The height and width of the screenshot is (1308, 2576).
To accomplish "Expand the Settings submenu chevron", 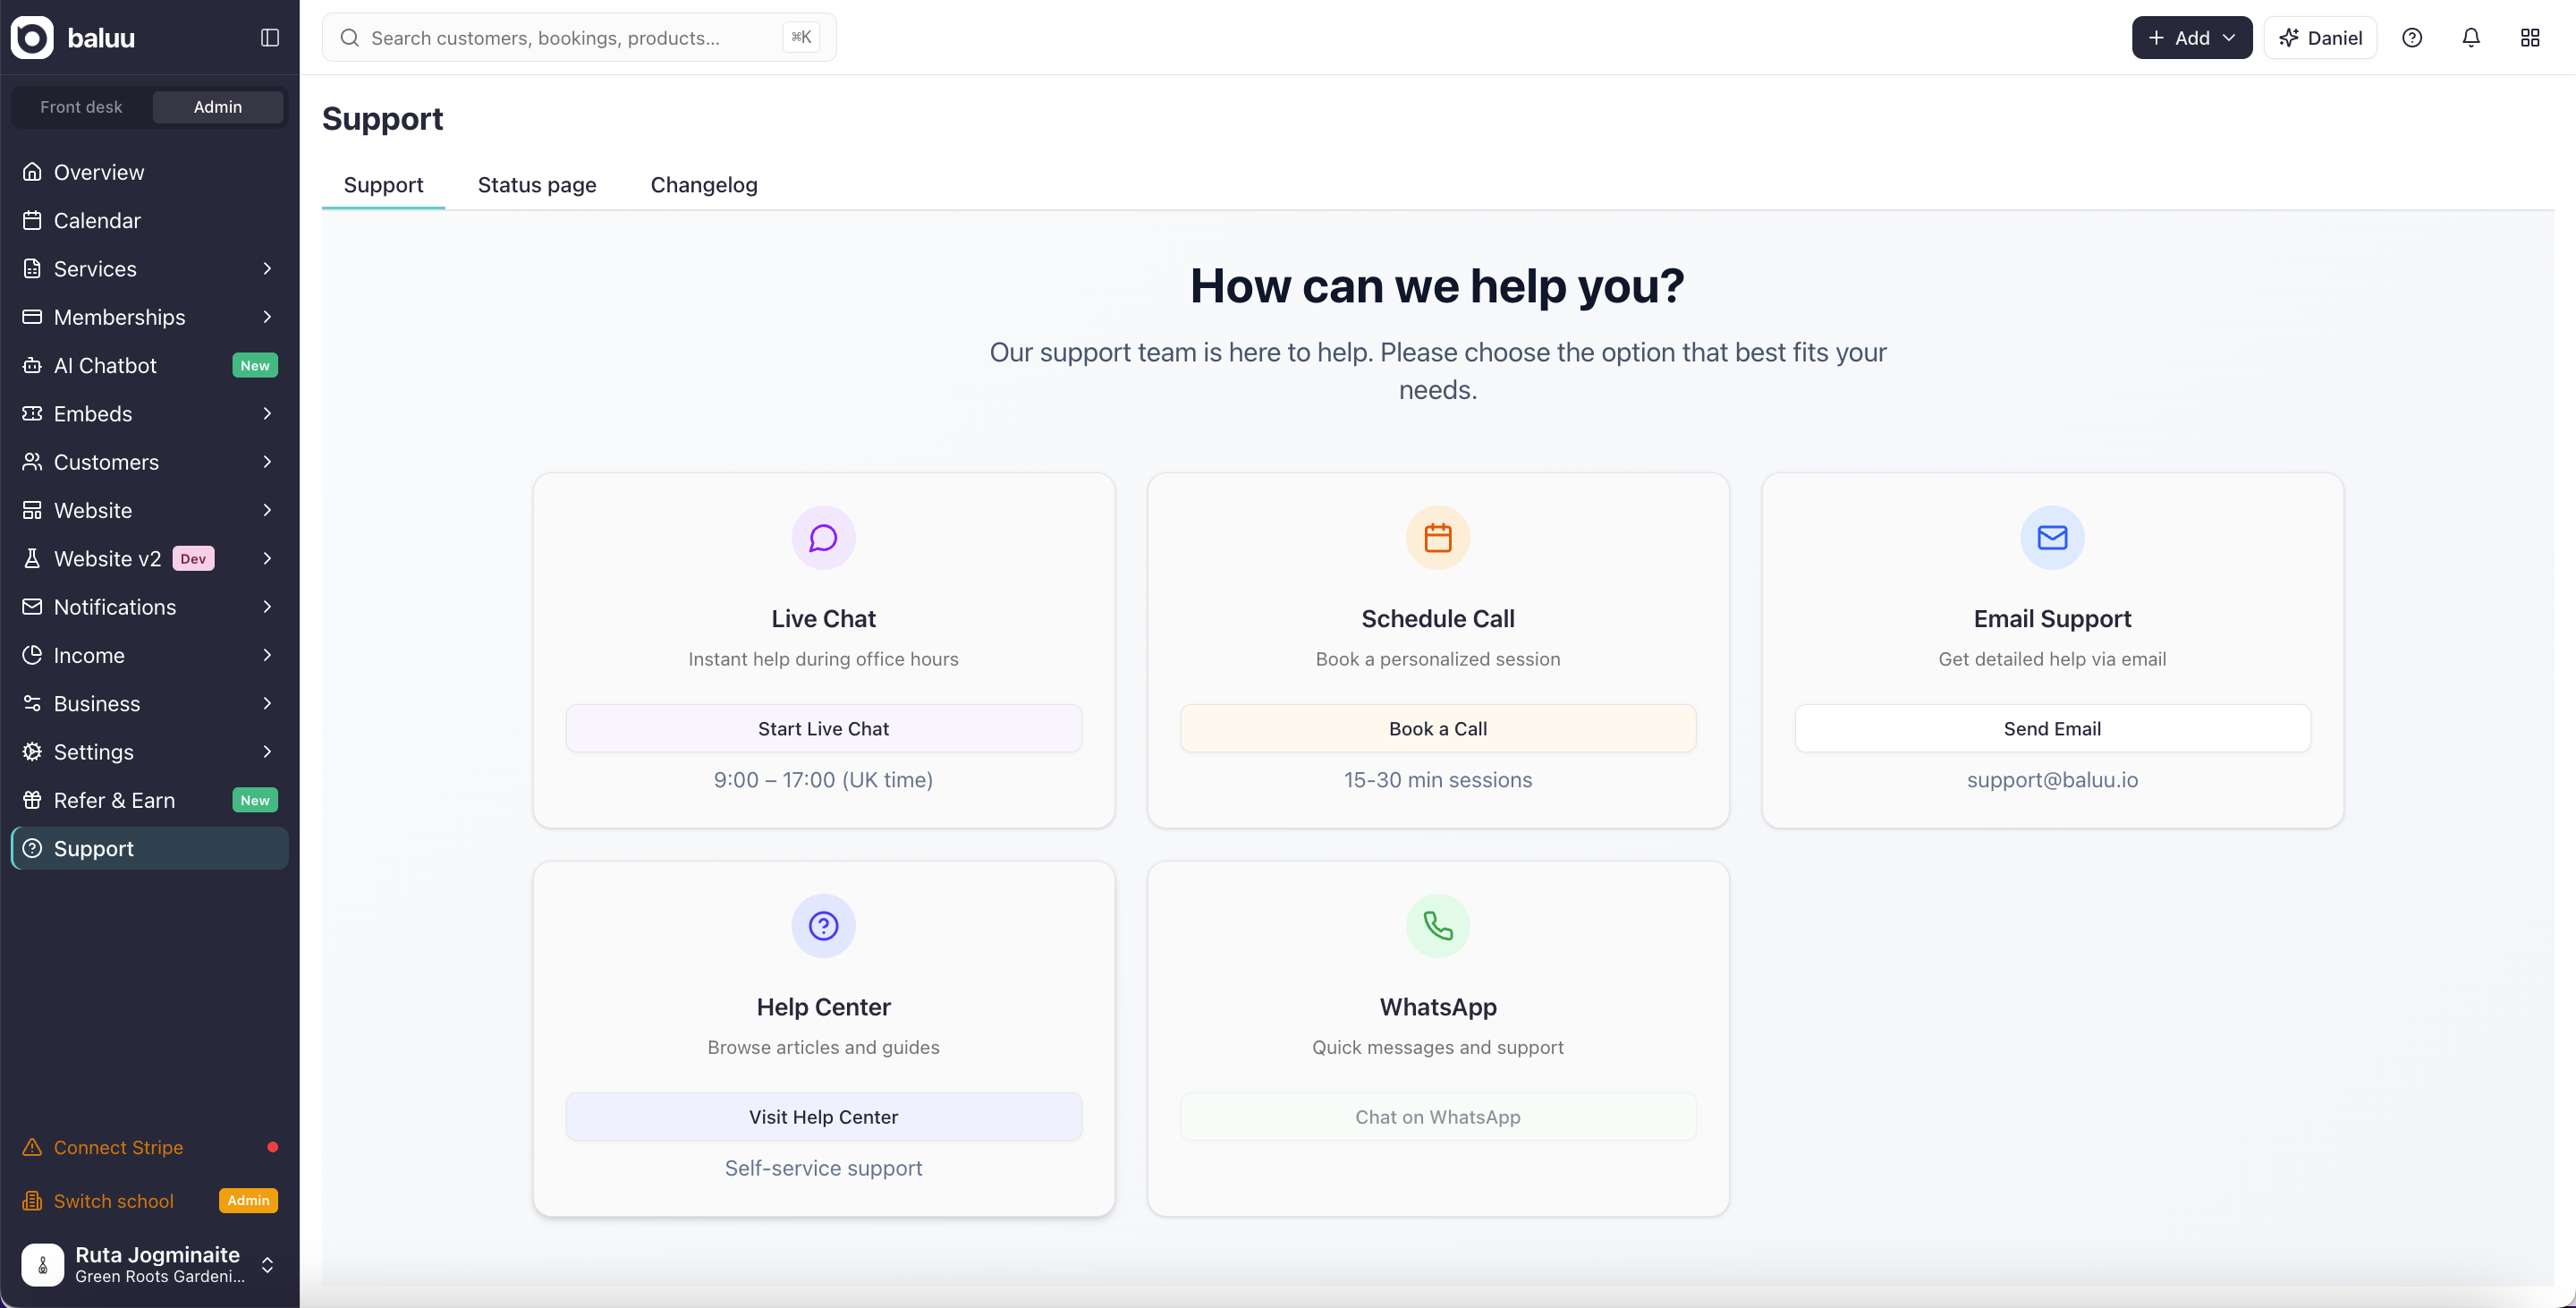I will [267, 752].
